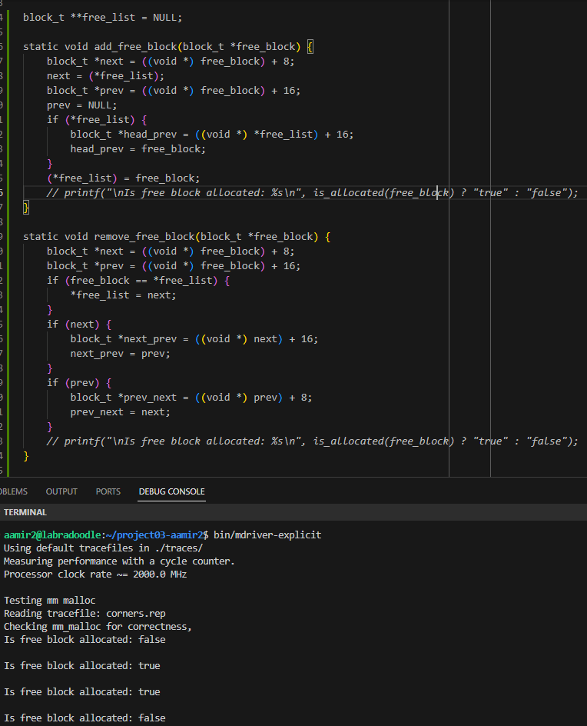Click the 'next_prev = prev;' line
Viewport: 587px width, 726px height.
[120, 353]
